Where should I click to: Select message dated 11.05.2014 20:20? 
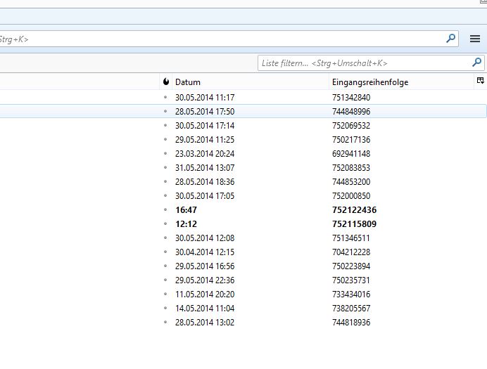pyautogui.click(x=205, y=294)
